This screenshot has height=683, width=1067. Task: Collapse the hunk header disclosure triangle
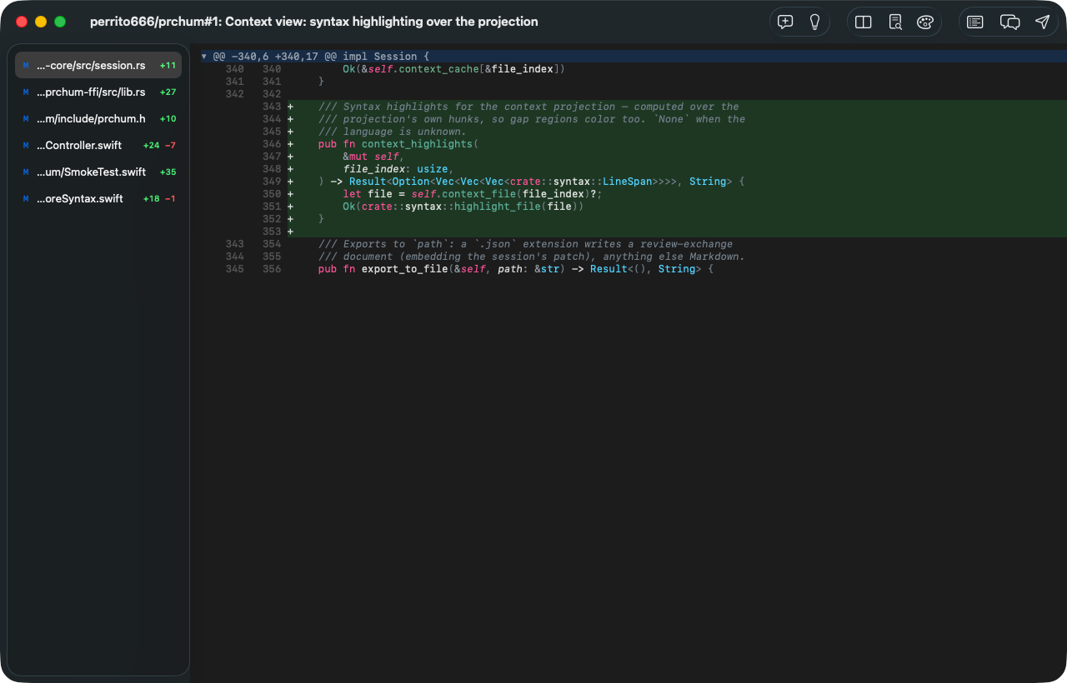point(204,57)
